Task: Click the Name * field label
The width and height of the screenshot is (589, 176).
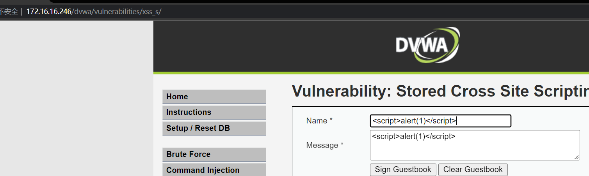Action: click(x=319, y=121)
